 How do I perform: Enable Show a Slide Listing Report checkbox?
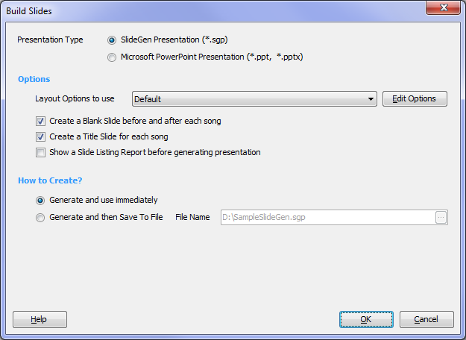pos(41,152)
